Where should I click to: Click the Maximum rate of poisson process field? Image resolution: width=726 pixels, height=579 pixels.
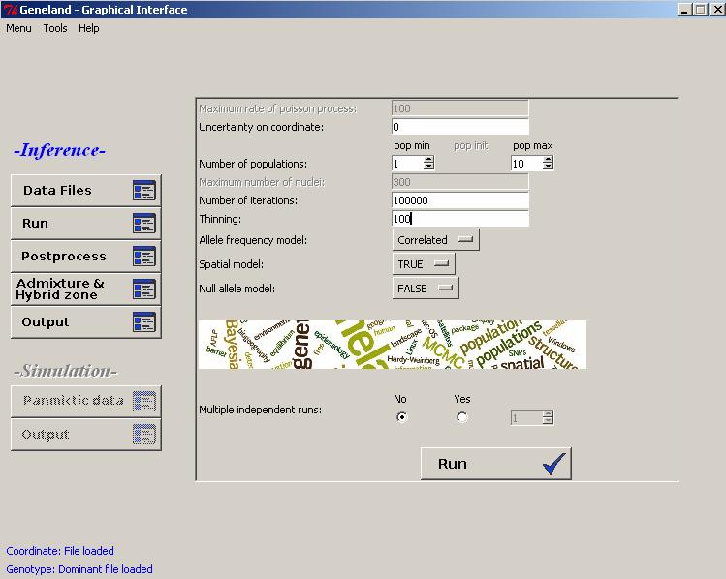pyautogui.click(x=460, y=108)
